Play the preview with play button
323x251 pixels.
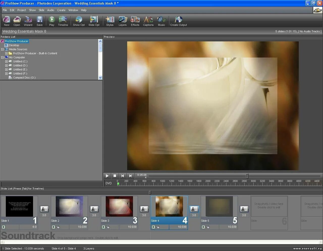click(107, 176)
